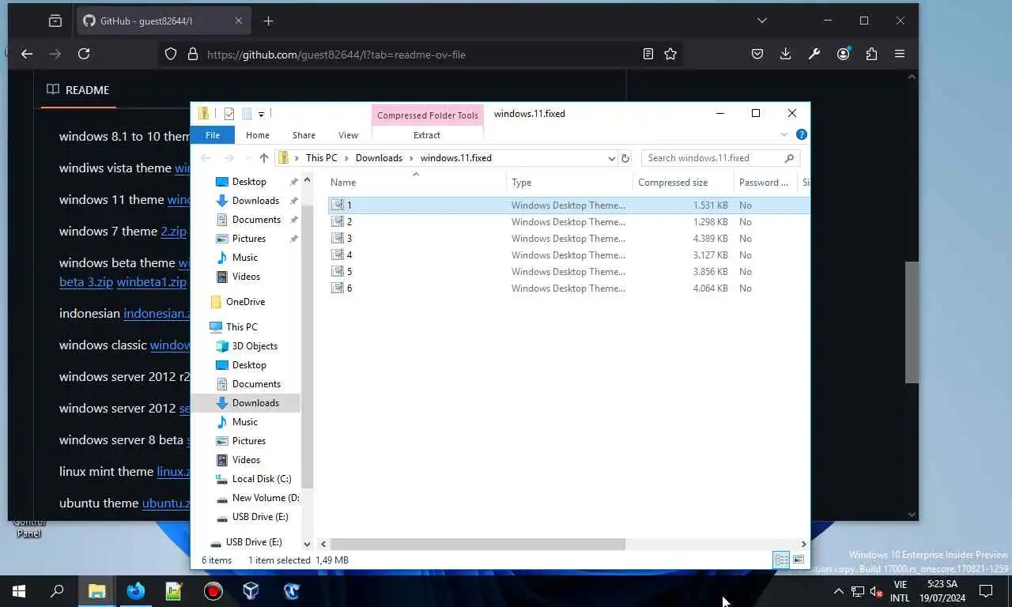Open the Extract ribbon tab
This screenshot has width=1012, height=607.
pyautogui.click(x=427, y=135)
